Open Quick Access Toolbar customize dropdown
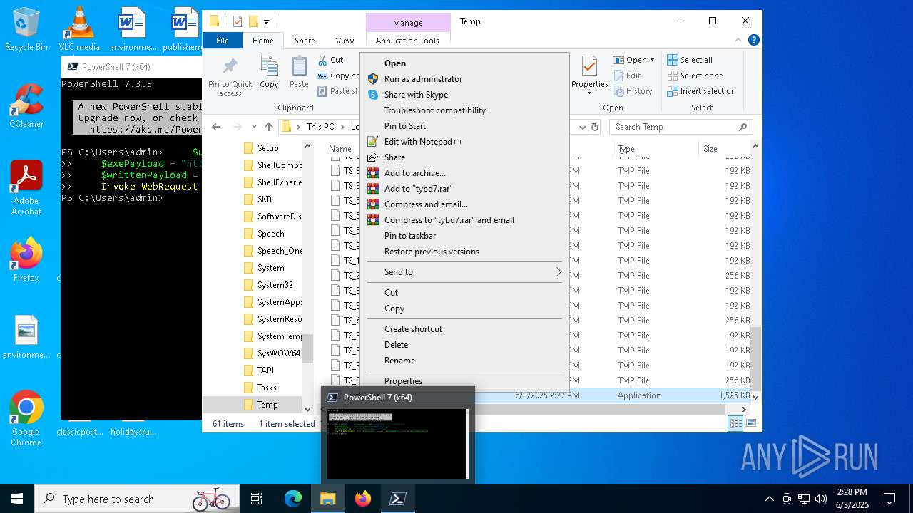This screenshot has height=513, width=913. (267, 21)
